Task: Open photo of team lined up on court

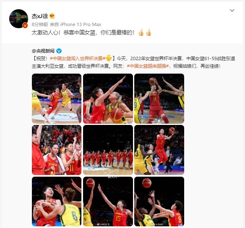Action: pos(108,150)
